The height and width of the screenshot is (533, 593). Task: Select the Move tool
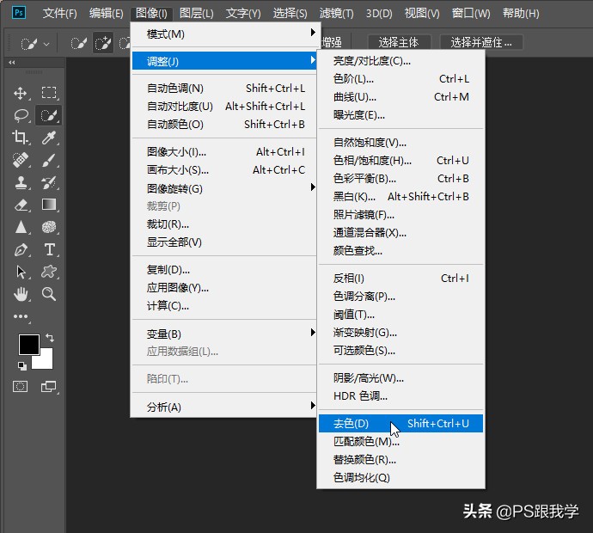pyautogui.click(x=21, y=93)
